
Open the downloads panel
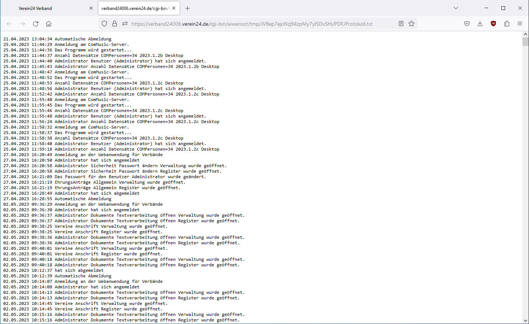[480, 24]
